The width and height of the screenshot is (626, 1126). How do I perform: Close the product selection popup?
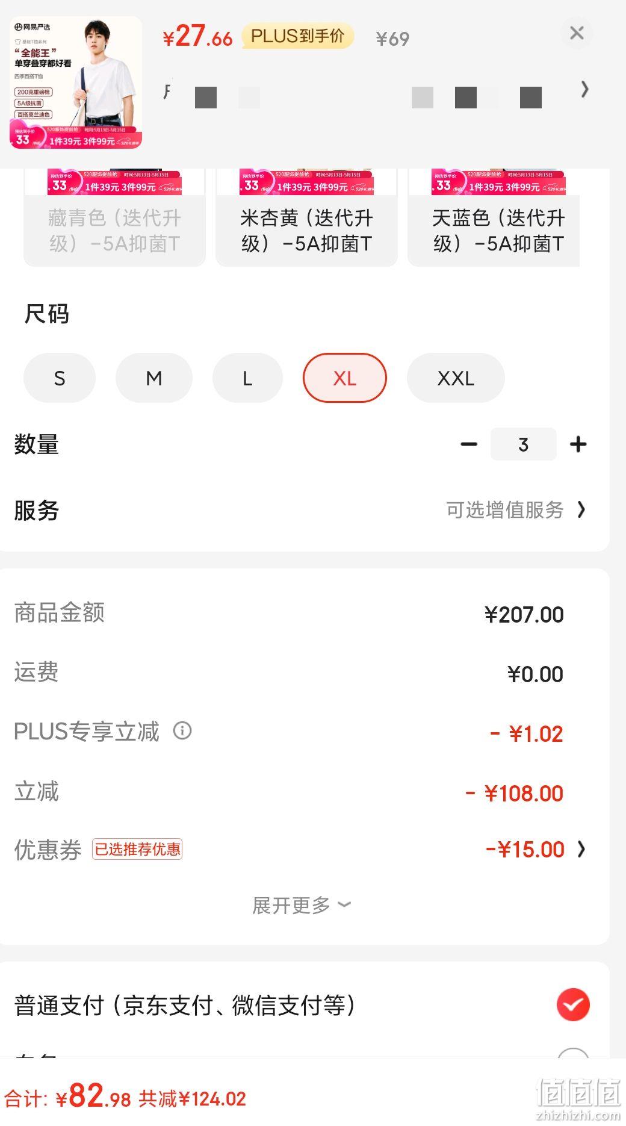[577, 33]
